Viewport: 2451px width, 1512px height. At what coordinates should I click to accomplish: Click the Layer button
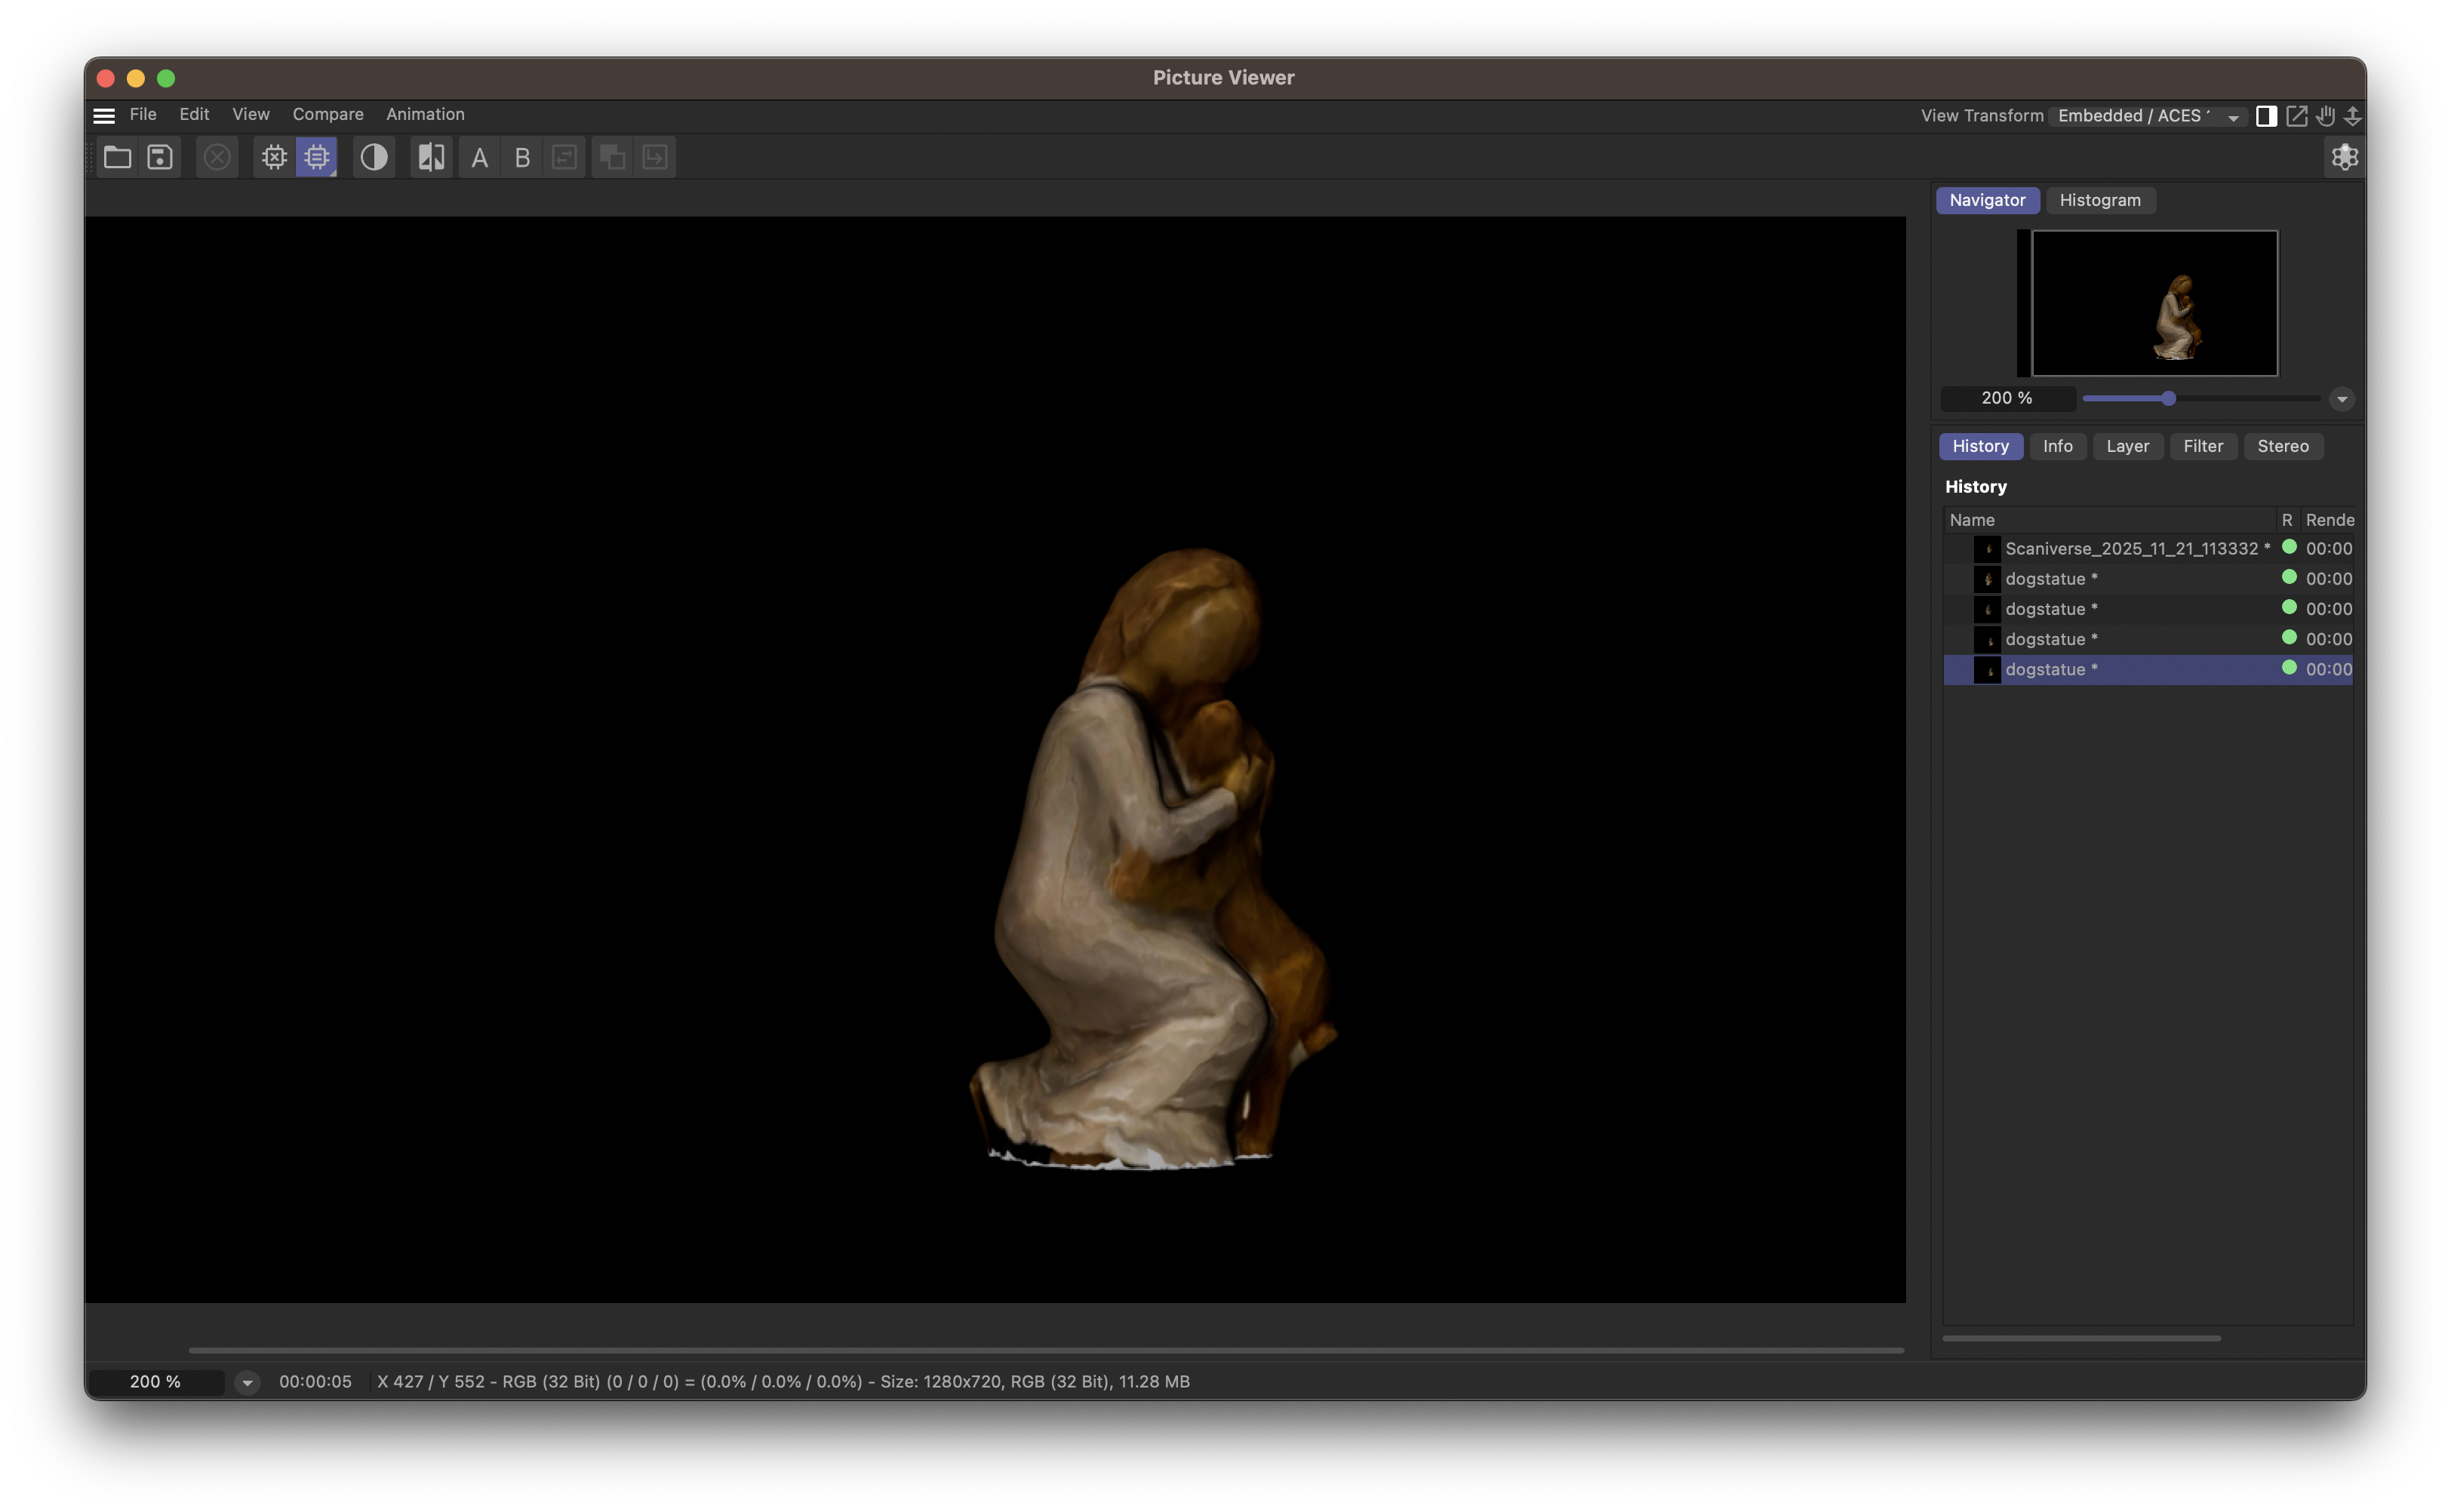pos(2128,446)
